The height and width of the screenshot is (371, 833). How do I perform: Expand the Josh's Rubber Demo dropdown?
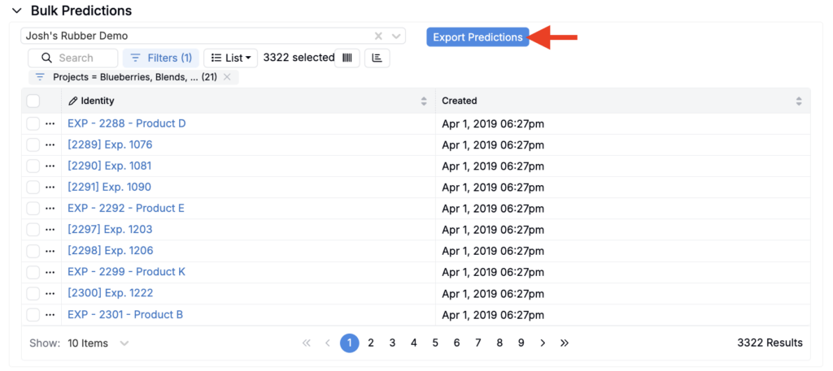coord(396,37)
